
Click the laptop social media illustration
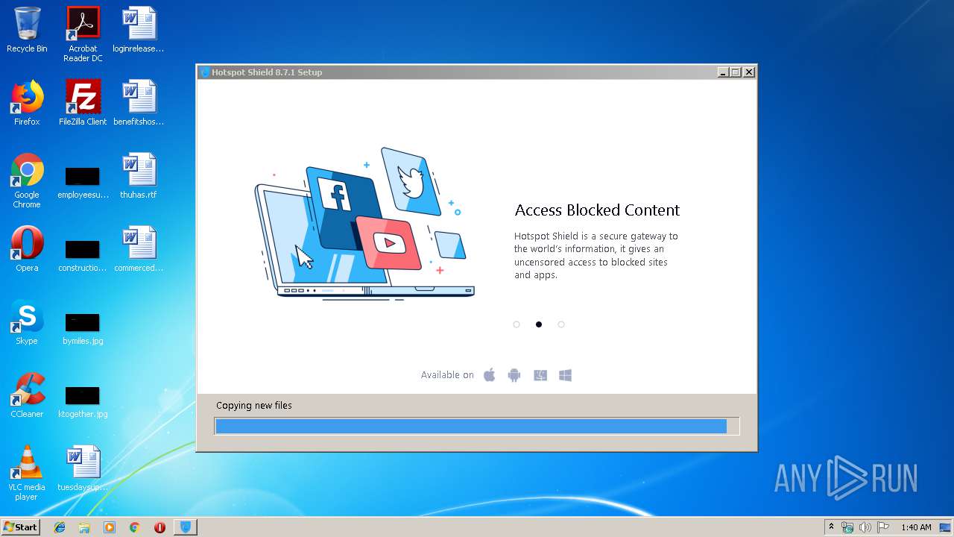pyautogui.click(x=364, y=223)
